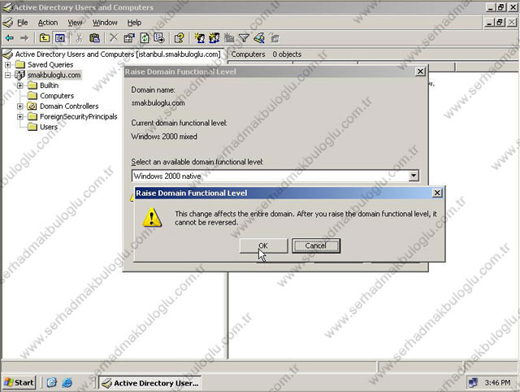Select the Users folder in the tree
520x392 pixels.
coord(49,127)
